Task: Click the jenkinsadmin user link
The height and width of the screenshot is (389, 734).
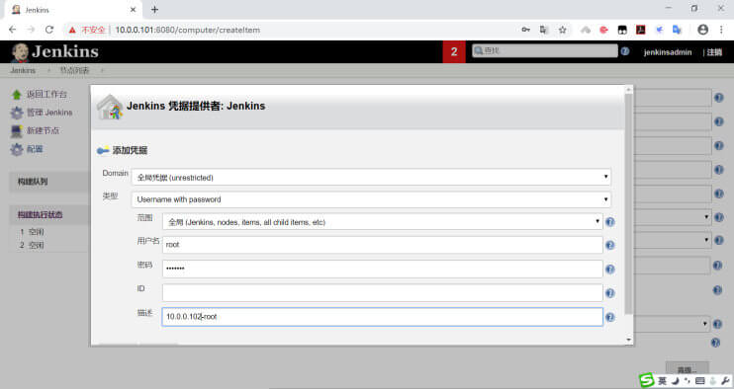Action: pyautogui.click(x=668, y=52)
